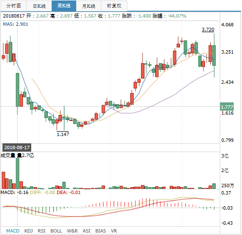Click the DIFF: -0.08 value
The width and height of the screenshot is (242, 235).
pyautogui.click(x=42, y=193)
